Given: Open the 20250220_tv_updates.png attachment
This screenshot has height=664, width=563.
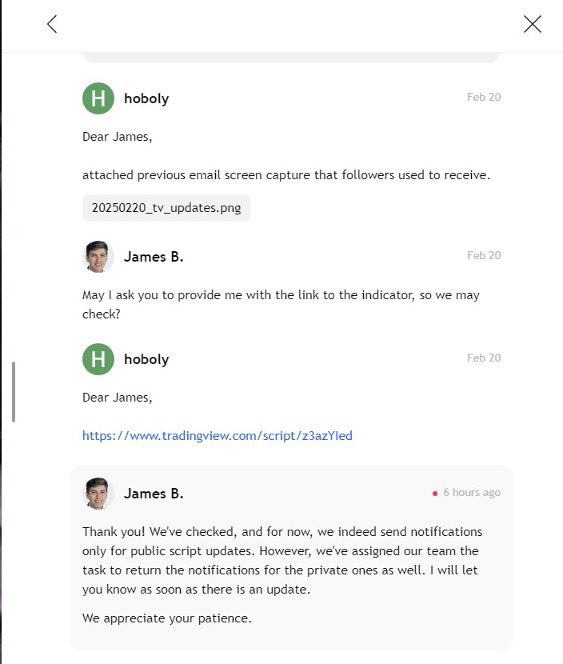Looking at the screenshot, I should pyautogui.click(x=166, y=208).
